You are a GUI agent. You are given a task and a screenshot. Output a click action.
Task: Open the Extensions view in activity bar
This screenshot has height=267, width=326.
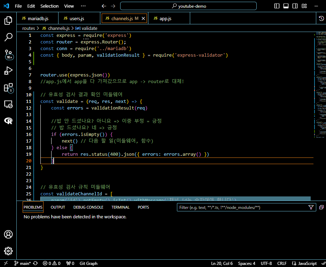pos(9,88)
